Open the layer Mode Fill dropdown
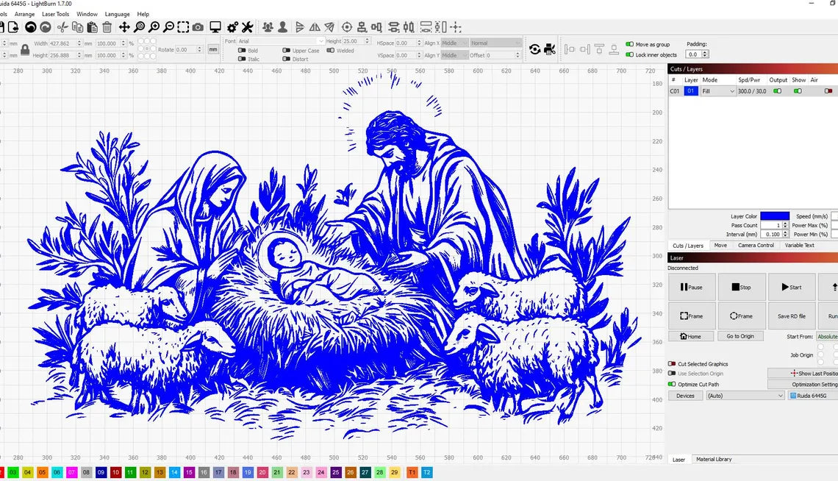Image resolution: width=838 pixels, height=481 pixels. tap(718, 91)
